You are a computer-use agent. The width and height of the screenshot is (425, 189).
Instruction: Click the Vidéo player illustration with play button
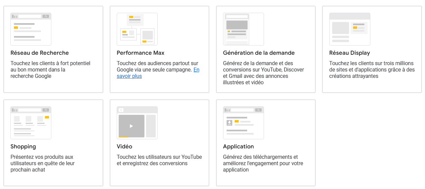[137, 123]
